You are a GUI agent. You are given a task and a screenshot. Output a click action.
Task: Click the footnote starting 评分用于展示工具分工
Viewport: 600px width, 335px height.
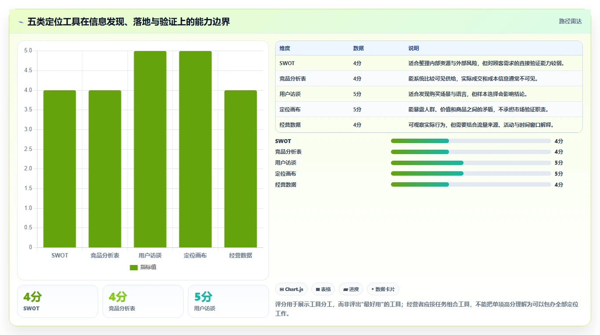pos(427,309)
